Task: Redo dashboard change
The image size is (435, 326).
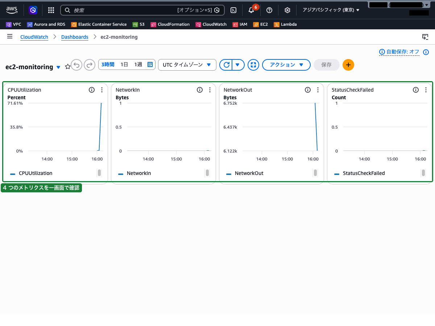Action: pyautogui.click(x=90, y=65)
